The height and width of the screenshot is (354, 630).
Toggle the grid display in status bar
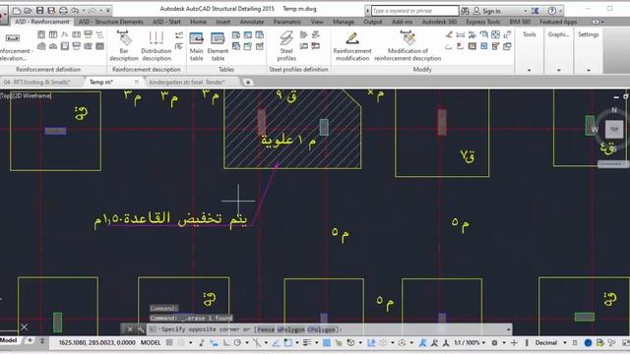169,343
